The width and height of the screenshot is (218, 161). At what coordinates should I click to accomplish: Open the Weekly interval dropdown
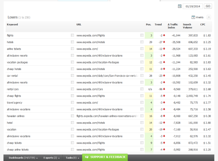click(x=198, y=17)
